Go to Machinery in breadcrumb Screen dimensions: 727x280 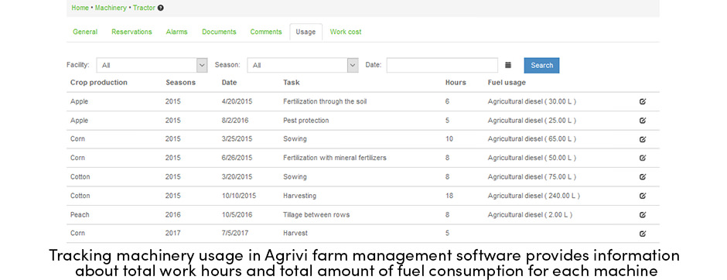point(111,8)
